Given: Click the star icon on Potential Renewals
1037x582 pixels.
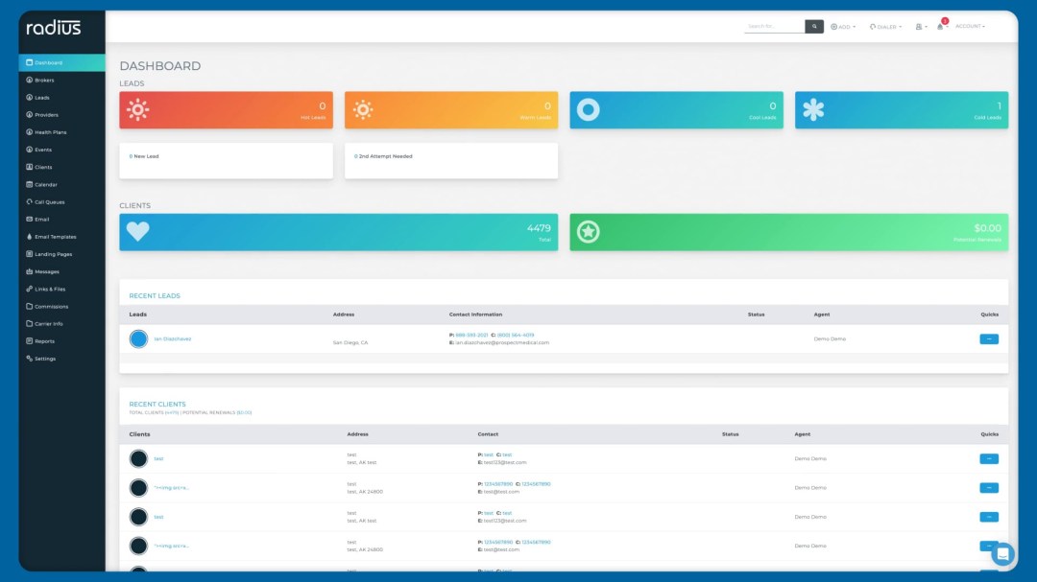Looking at the screenshot, I should coord(588,232).
